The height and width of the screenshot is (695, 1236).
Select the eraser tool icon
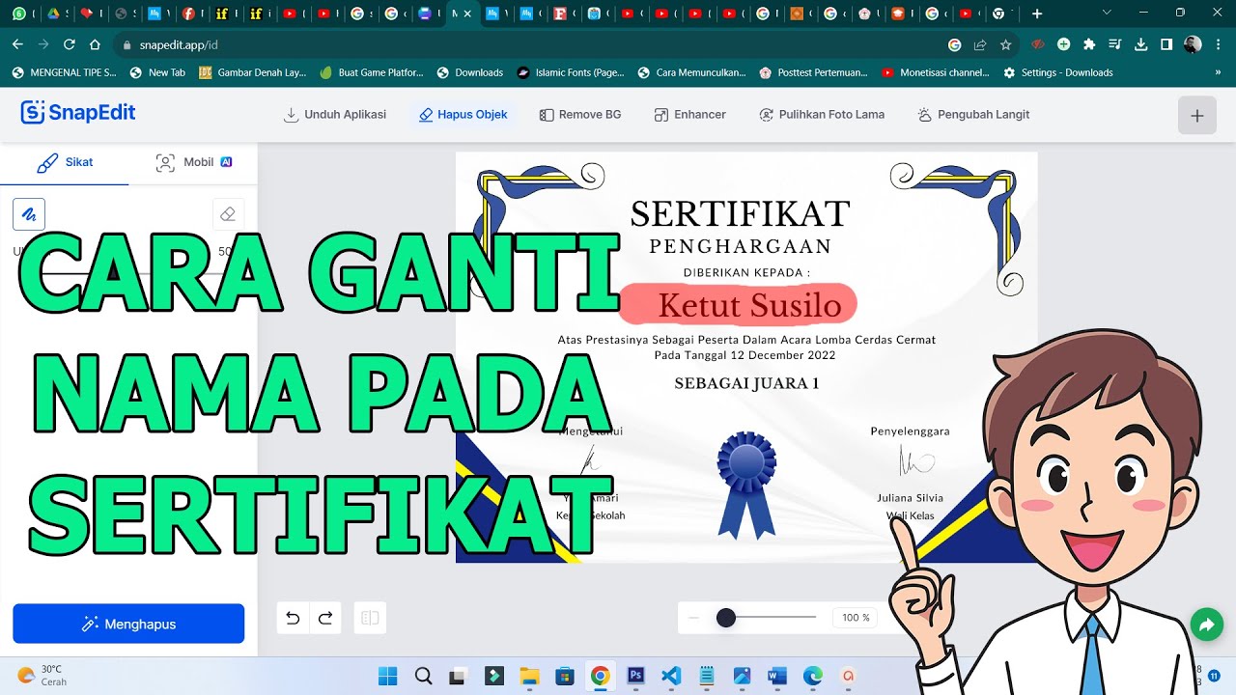pyautogui.click(x=228, y=214)
